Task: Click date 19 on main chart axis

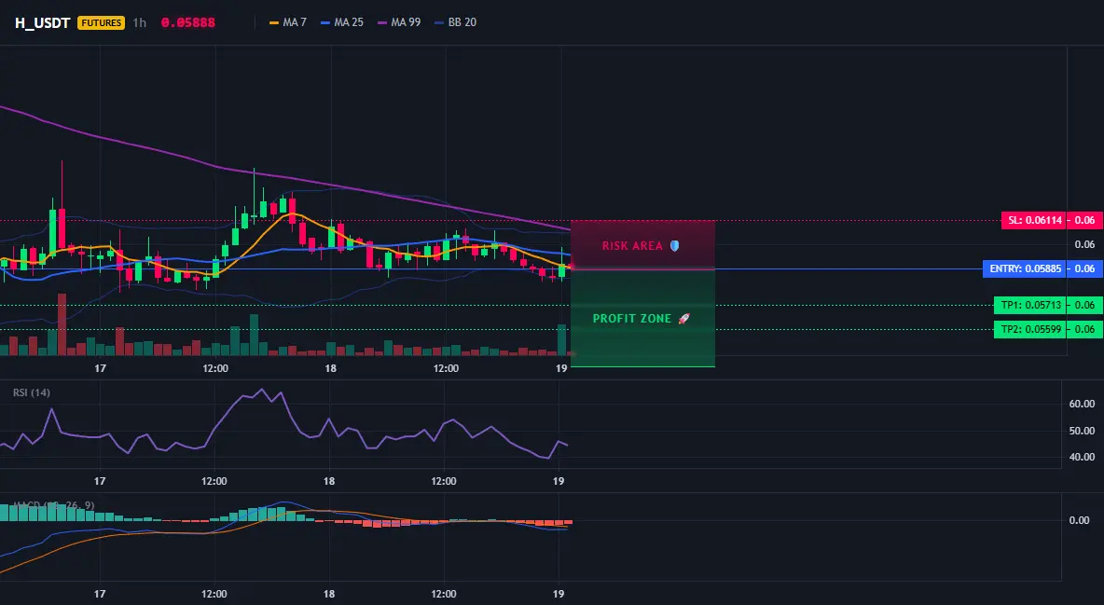Action: coord(561,368)
